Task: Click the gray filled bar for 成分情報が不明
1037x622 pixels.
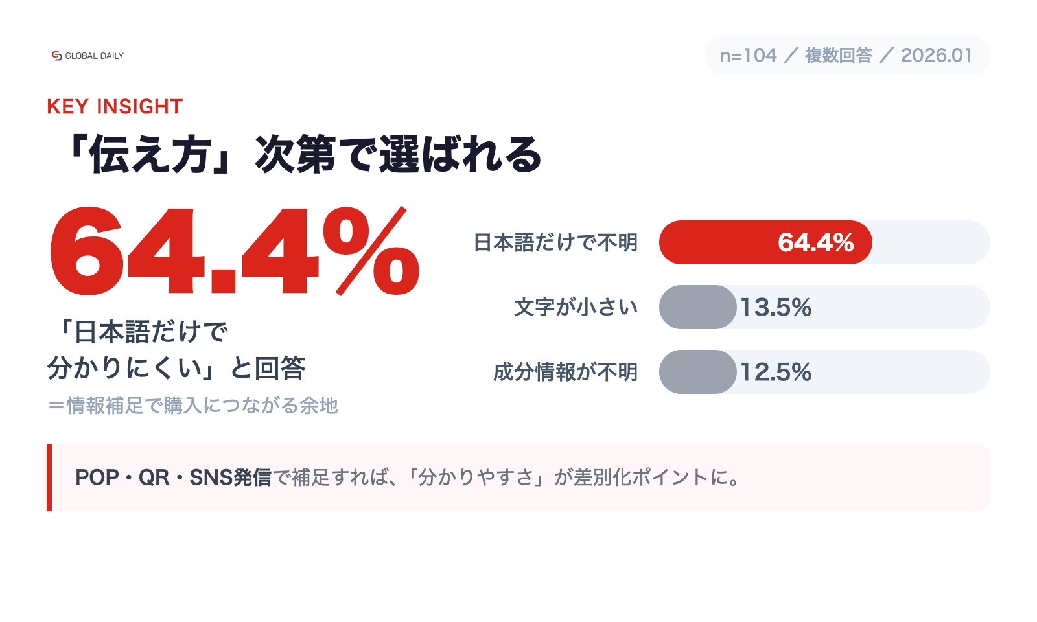Action: point(697,372)
